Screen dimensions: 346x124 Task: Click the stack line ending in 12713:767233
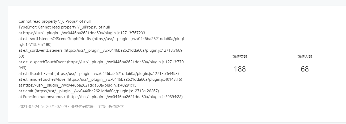click(x=82, y=33)
